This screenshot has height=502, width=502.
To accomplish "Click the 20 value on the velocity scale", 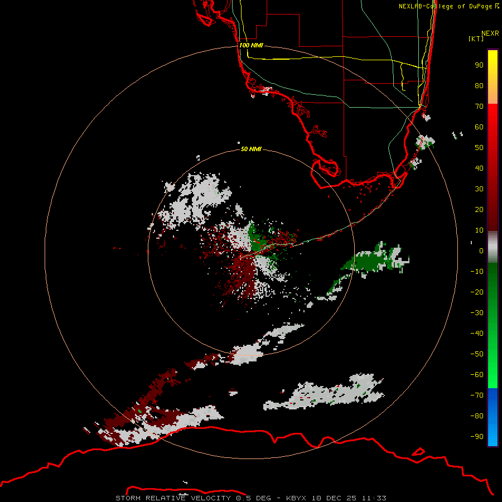I will [479, 209].
